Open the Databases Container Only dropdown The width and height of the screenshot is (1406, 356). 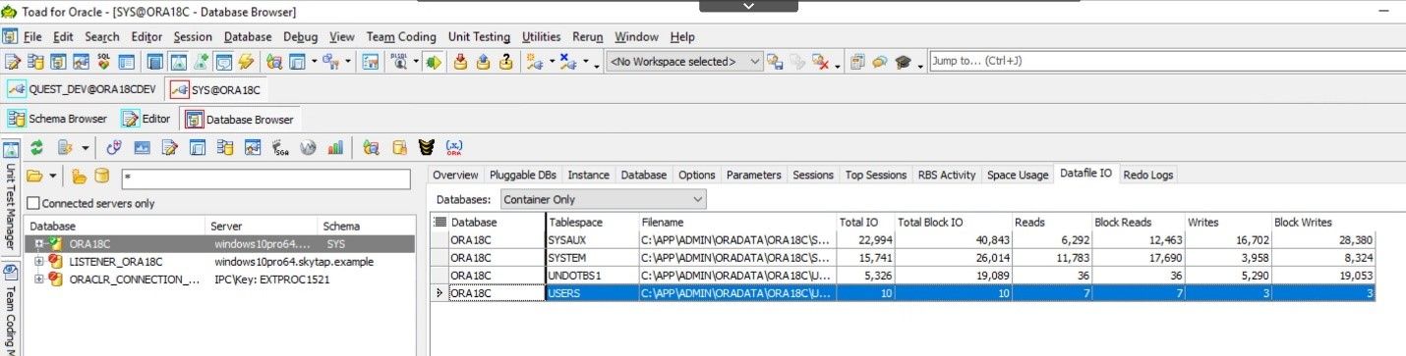click(x=697, y=199)
